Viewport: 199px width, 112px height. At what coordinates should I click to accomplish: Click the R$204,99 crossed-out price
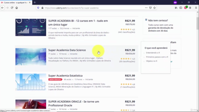[130, 79]
